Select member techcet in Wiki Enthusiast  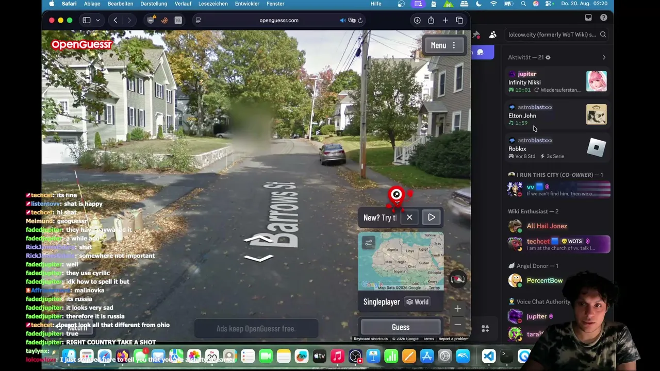pos(558,244)
